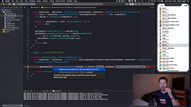Toggle the Debug area visibility button
The width and height of the screenshot is (191, 107).
[x=148, y=4]
